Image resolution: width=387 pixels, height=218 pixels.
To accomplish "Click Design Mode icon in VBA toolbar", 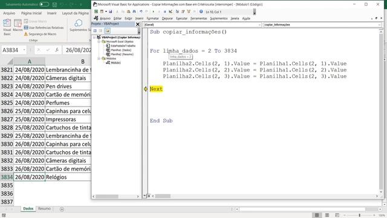I will point(171,12).
